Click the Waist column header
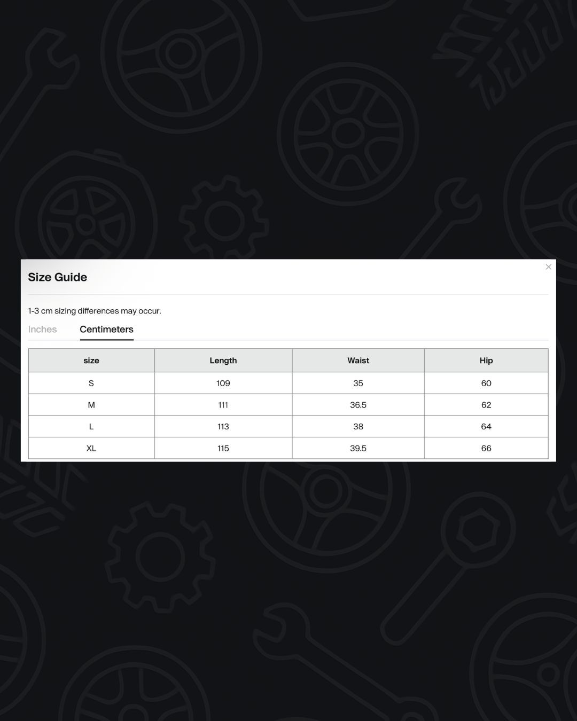The image size is (577, 721). coord(358,360)
